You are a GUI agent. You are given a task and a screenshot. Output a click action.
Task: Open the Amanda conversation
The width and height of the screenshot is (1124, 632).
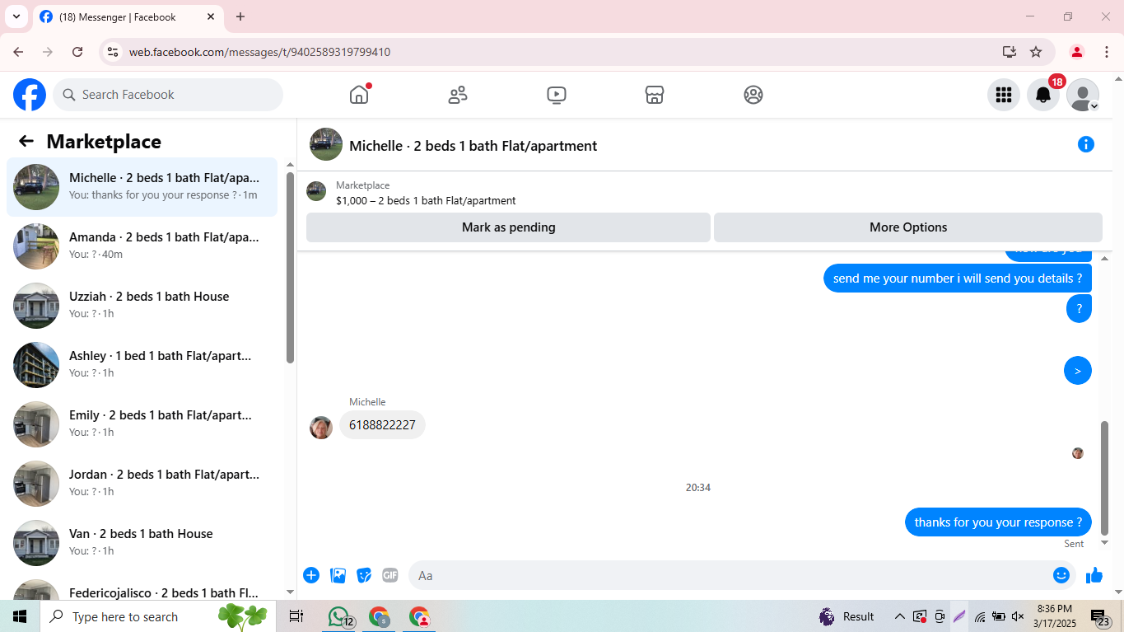(x=142, y=246)
